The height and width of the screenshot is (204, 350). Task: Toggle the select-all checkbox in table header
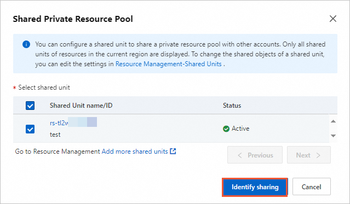30,106
